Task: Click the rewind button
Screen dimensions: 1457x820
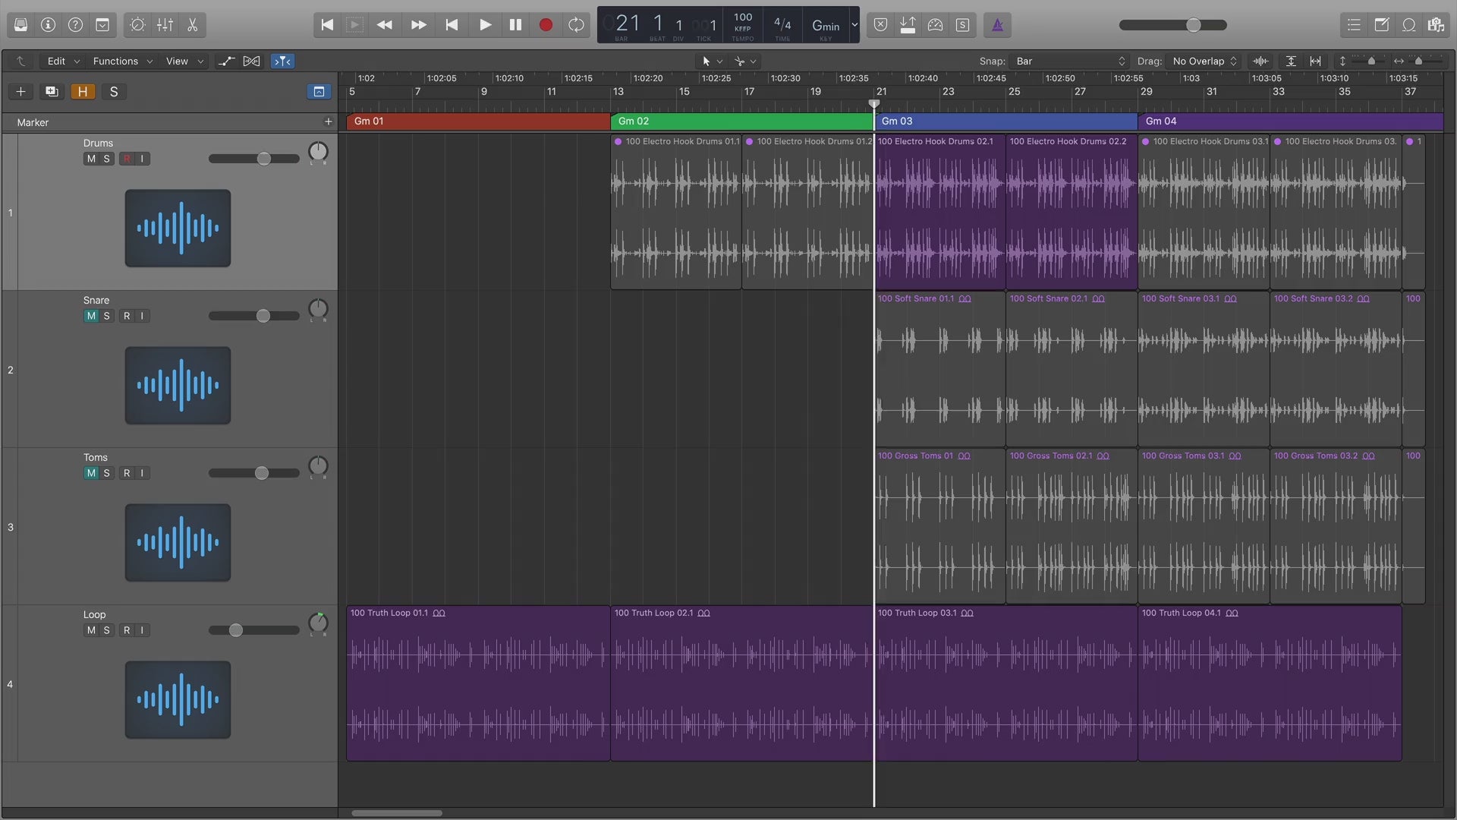Action: pyautogui.click(x=385, y=25)
